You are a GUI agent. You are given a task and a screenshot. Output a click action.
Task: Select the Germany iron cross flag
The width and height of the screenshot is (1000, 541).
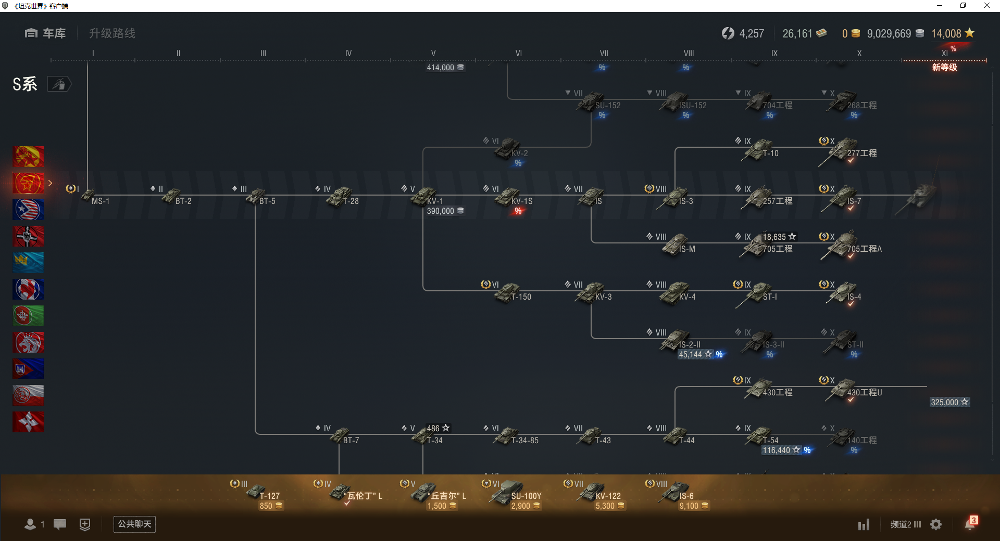pyautogui.click(x=28, y=236)
